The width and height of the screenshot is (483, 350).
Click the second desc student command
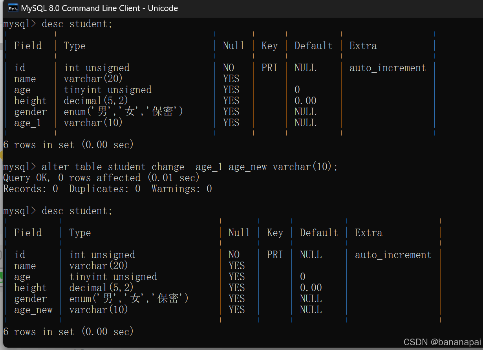click(x=77, y=211)
